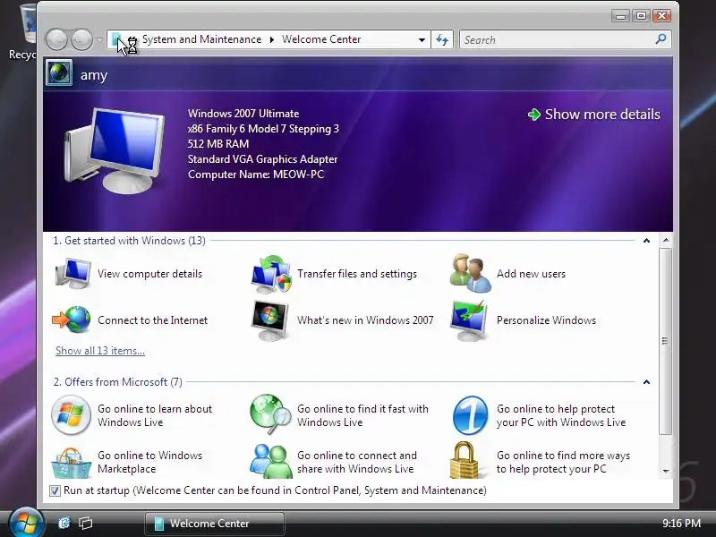Open the padlock protect your PC icon

pos(464,460)
